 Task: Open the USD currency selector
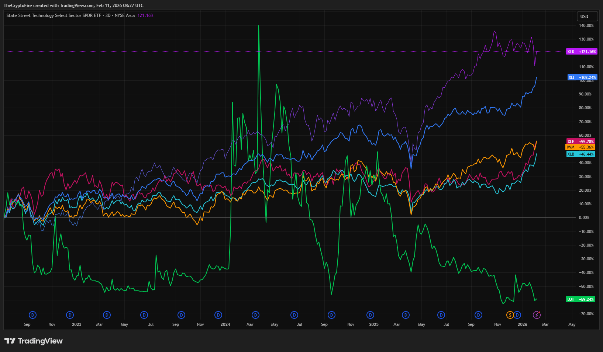[x=587, y=16]
